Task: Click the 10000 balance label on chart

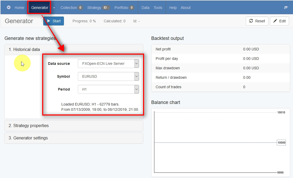Action: click(x=281, y=143)
